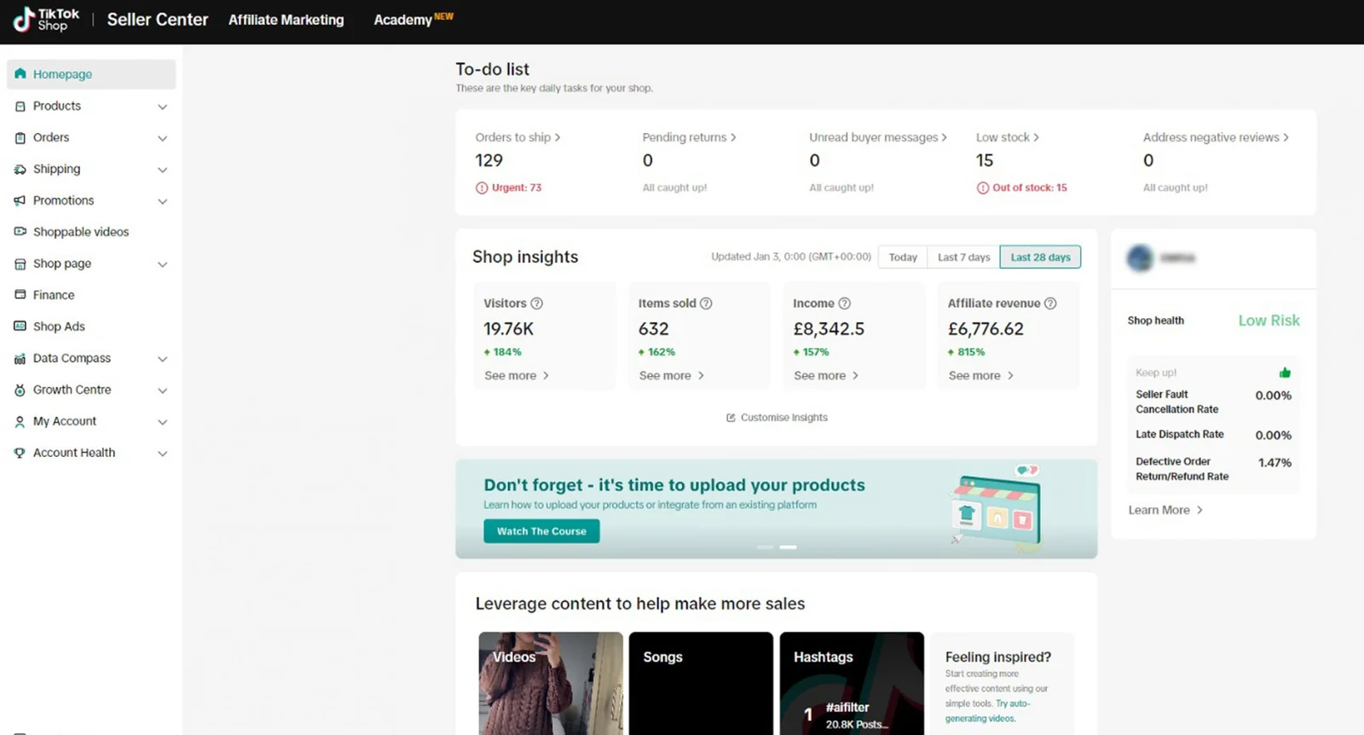This screenshot has width=1364, height=735.
Task: Click the Visitors help question-mark icon
Action: (x=537, y=304)
